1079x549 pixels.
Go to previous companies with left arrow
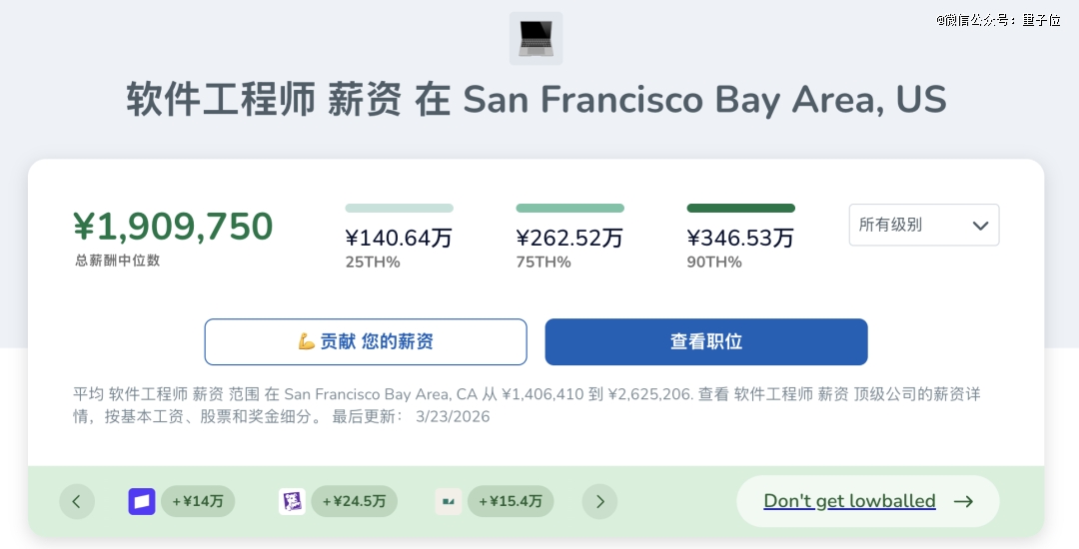coord(77,501)
